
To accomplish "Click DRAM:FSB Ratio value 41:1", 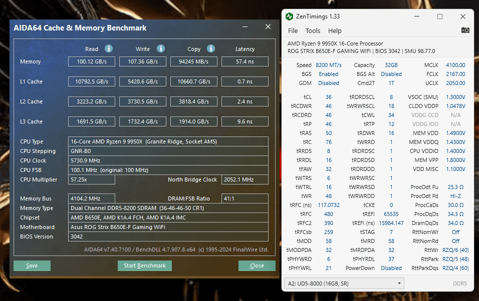I will [245, 198].
